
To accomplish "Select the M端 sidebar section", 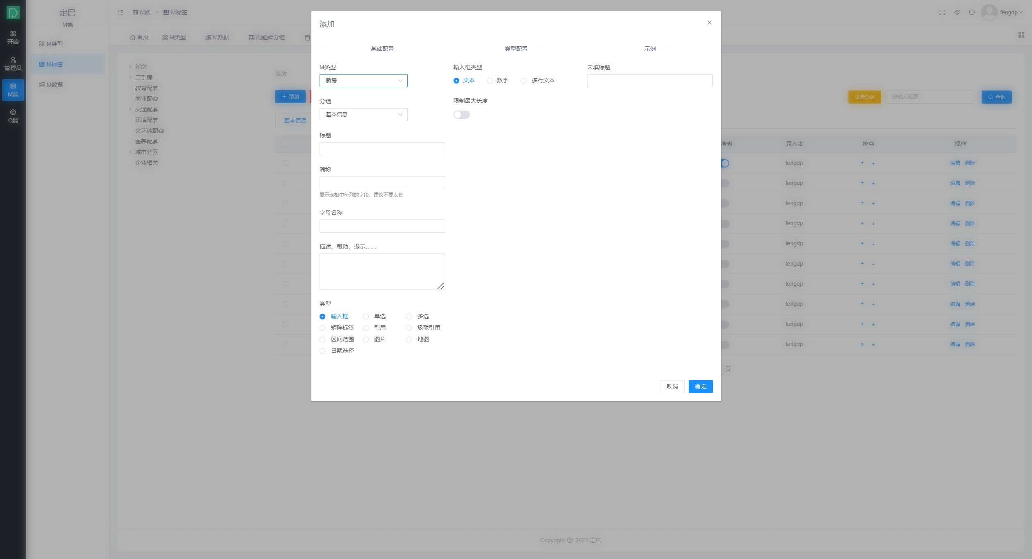I will 13,90.
